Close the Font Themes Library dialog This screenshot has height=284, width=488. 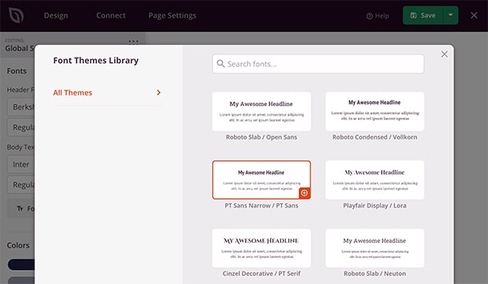pos(445,54)
